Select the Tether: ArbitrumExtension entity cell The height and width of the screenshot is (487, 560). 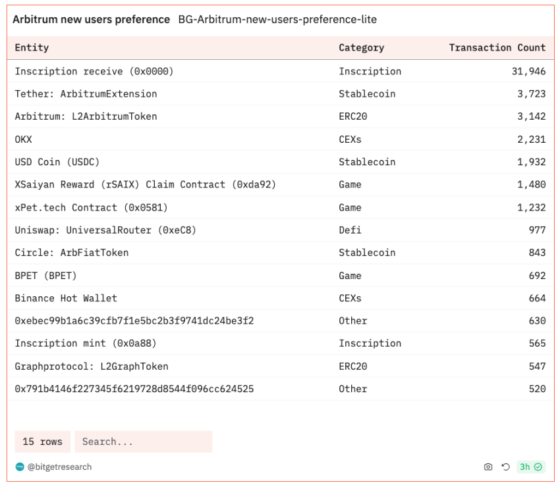click(x=86, y=94)
